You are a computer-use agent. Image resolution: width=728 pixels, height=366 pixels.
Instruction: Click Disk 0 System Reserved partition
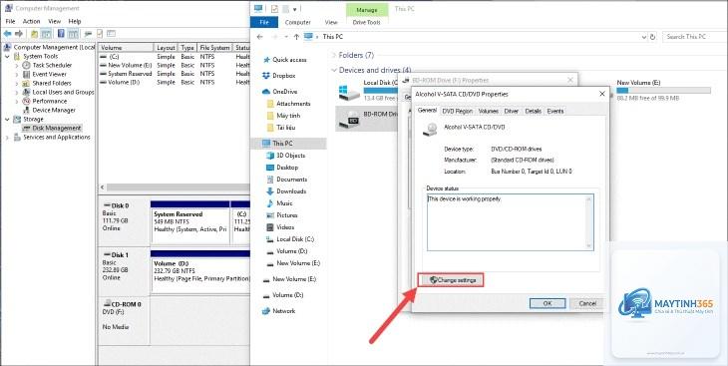point(190,221)
